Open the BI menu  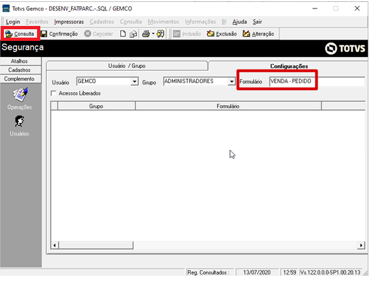tap(224, 22)
